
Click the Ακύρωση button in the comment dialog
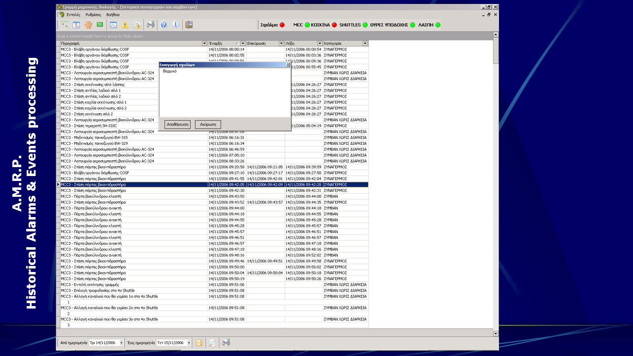tap(208, 125)
